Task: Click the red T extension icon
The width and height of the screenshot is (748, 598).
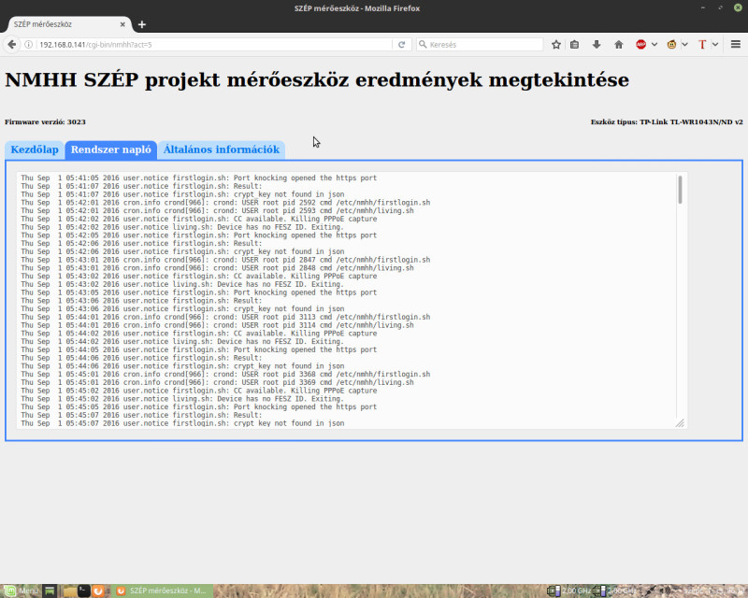Action: pyautogui.click(x=702, y=44)
